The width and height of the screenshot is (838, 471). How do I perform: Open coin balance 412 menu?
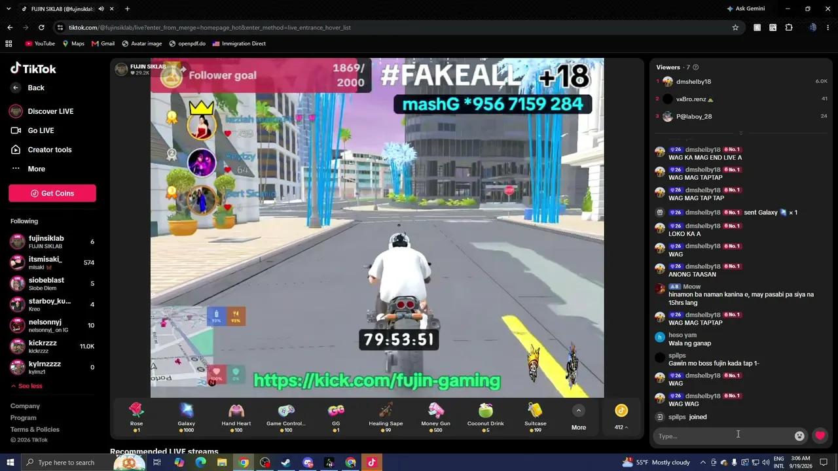tap(621, 417)
